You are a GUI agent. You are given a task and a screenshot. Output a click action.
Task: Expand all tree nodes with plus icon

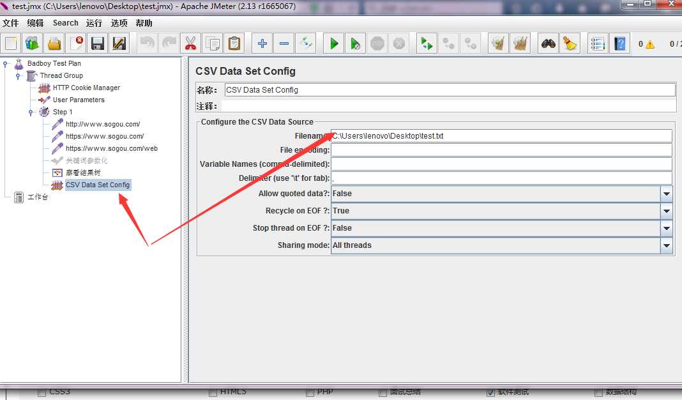coord(262,43)
